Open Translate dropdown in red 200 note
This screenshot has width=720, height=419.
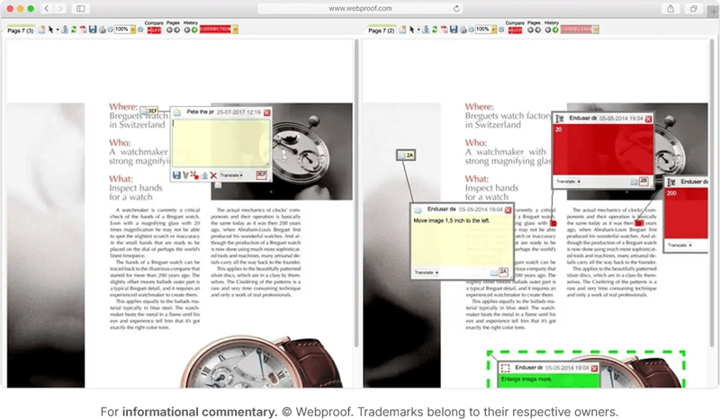(679, 245)
